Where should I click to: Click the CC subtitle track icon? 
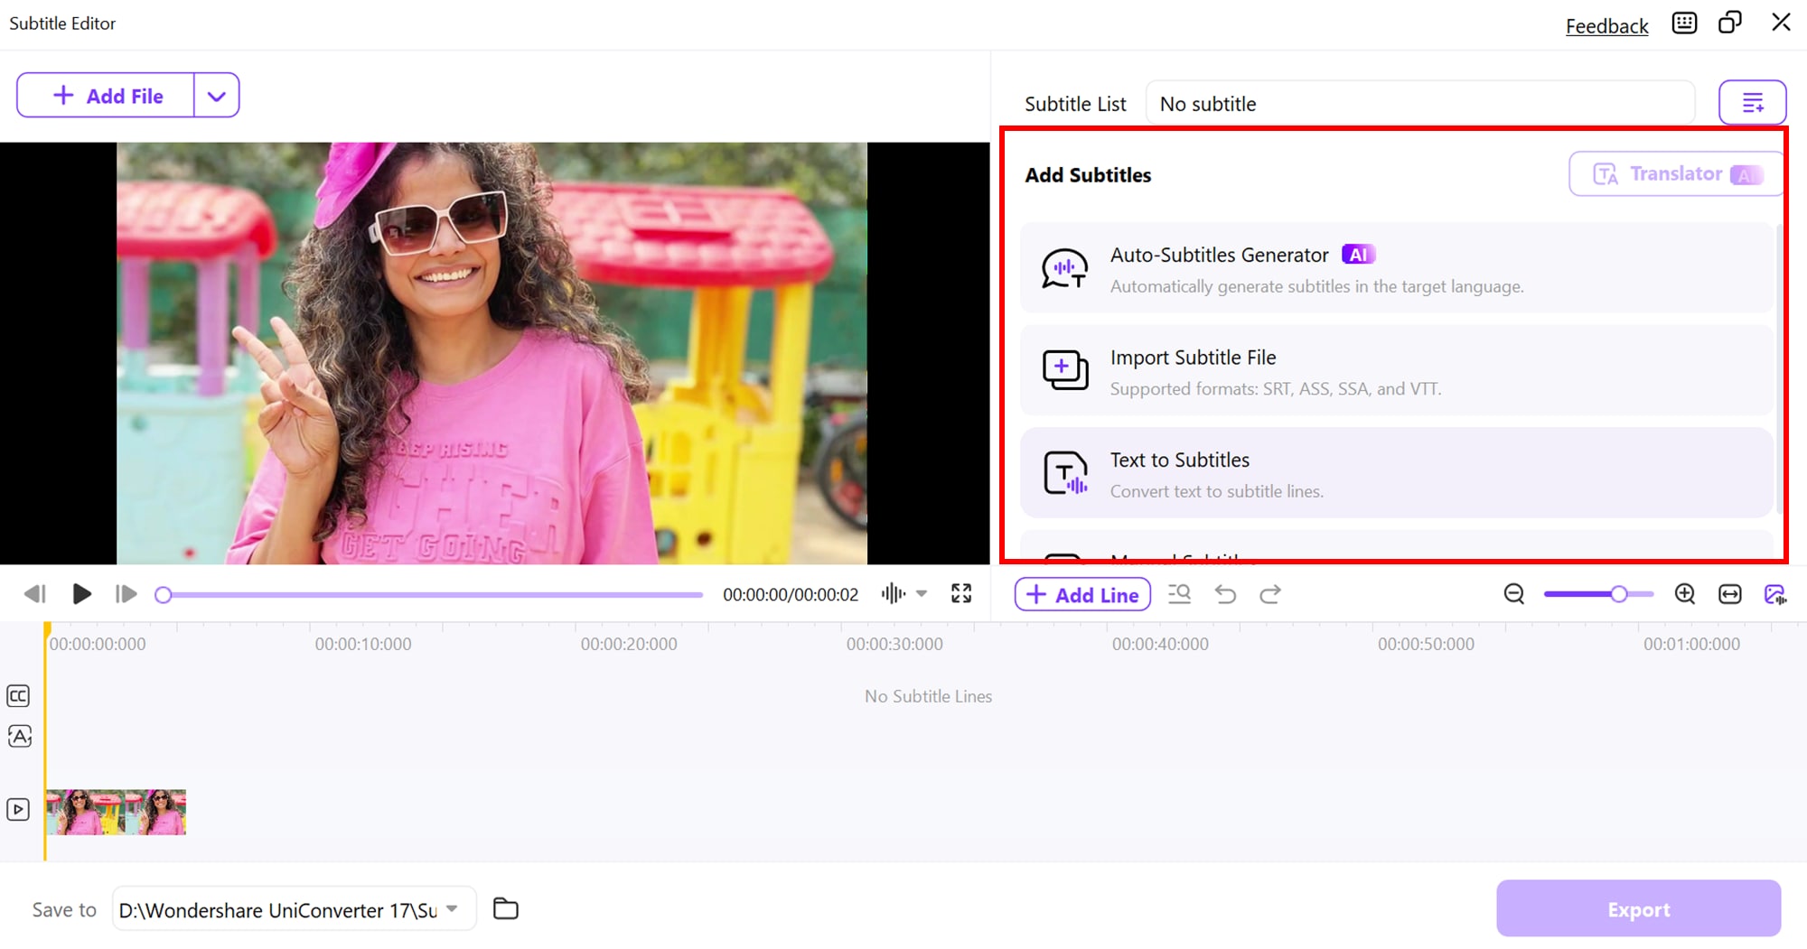pos(18,696)
